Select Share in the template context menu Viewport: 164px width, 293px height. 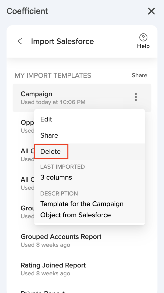coord(49,135)
